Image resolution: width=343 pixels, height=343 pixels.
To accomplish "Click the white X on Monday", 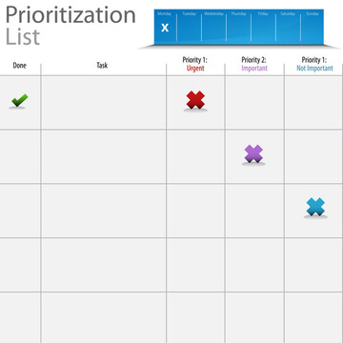I will [165, 28].
